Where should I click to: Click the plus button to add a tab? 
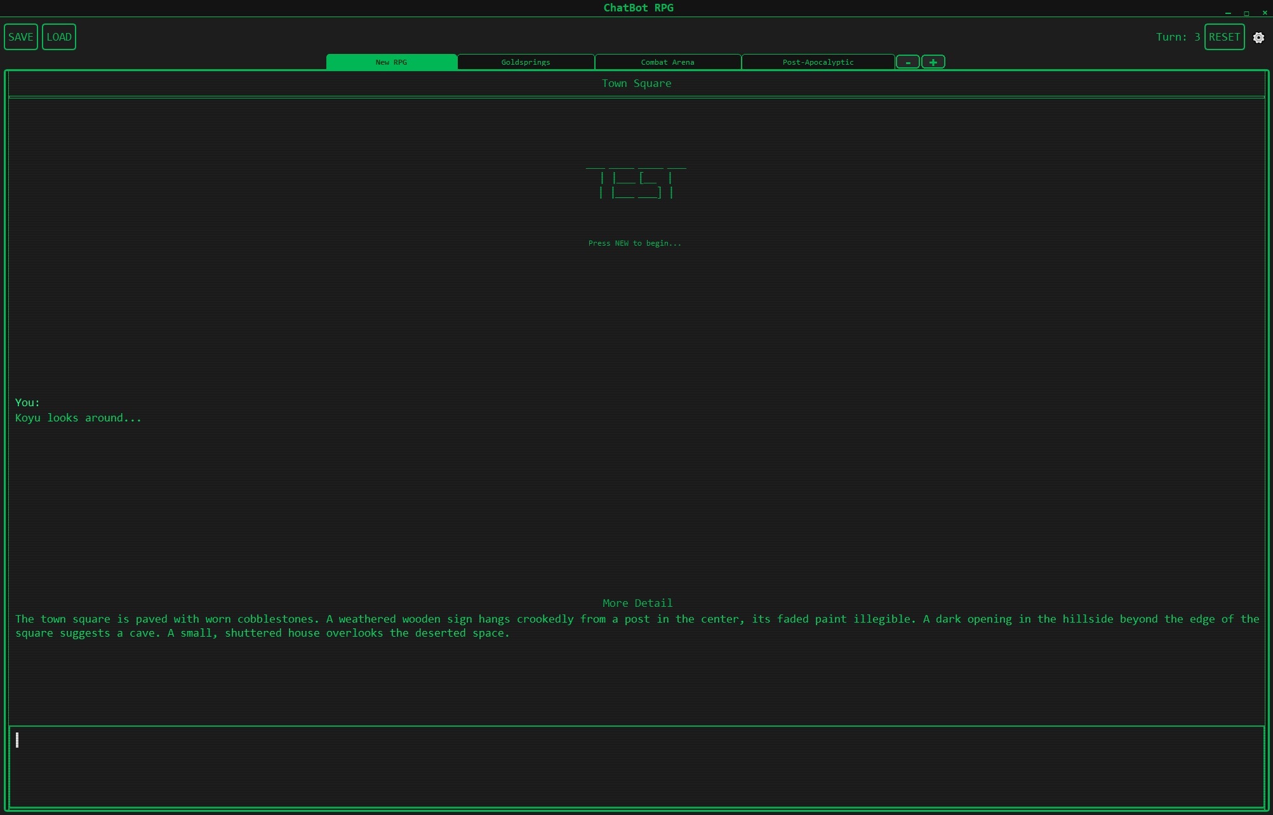[x=933, y=62]
